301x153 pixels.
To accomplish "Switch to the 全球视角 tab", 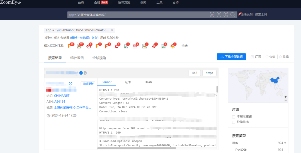I will pyautogui.click(x=99, y=58).
